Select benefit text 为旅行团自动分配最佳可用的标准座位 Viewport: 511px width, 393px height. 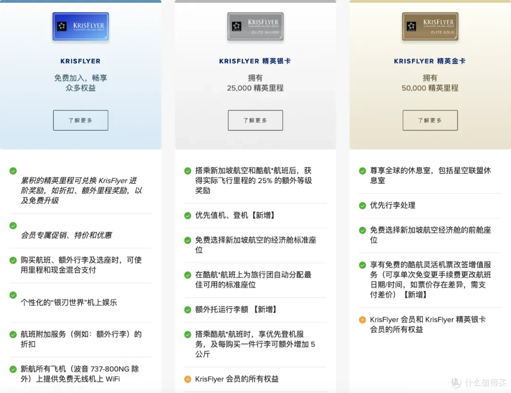(253, 280)
